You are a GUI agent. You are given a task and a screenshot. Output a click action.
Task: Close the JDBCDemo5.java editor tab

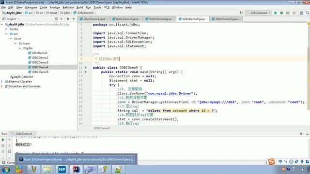click(207, 19)
